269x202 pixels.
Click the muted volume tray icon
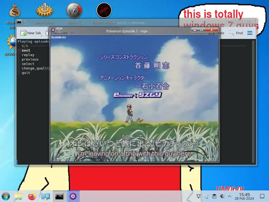[x=222, y=196]
